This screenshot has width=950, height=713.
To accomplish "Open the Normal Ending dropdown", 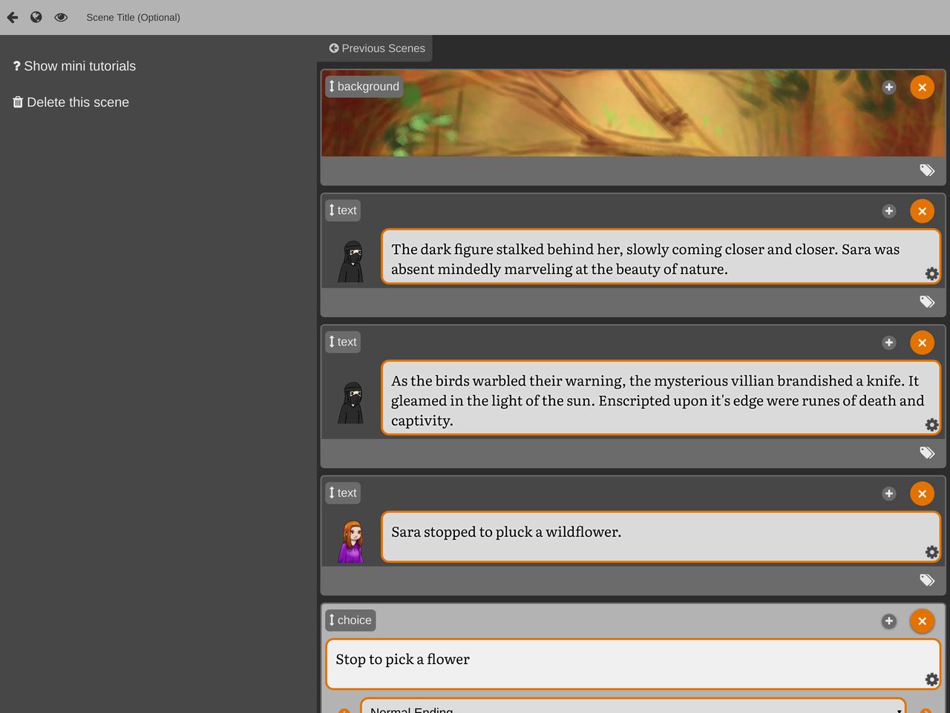I will tap(633, 706).
